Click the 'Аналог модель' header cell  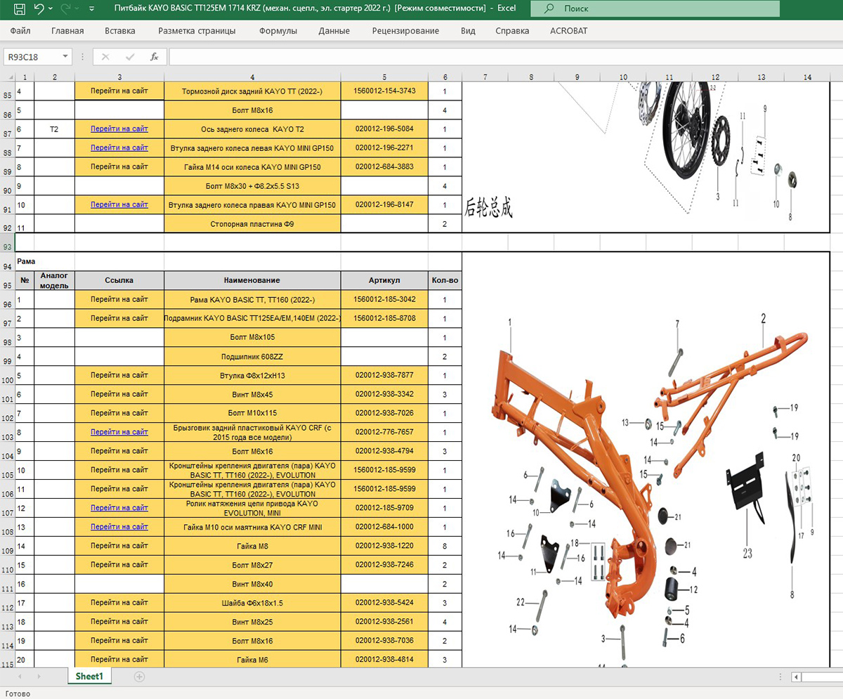tap(54, 280)
